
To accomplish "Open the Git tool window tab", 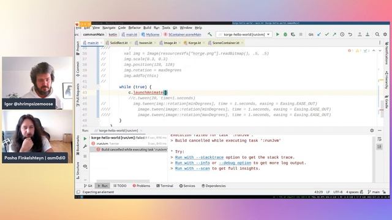I will coord(88,186).
